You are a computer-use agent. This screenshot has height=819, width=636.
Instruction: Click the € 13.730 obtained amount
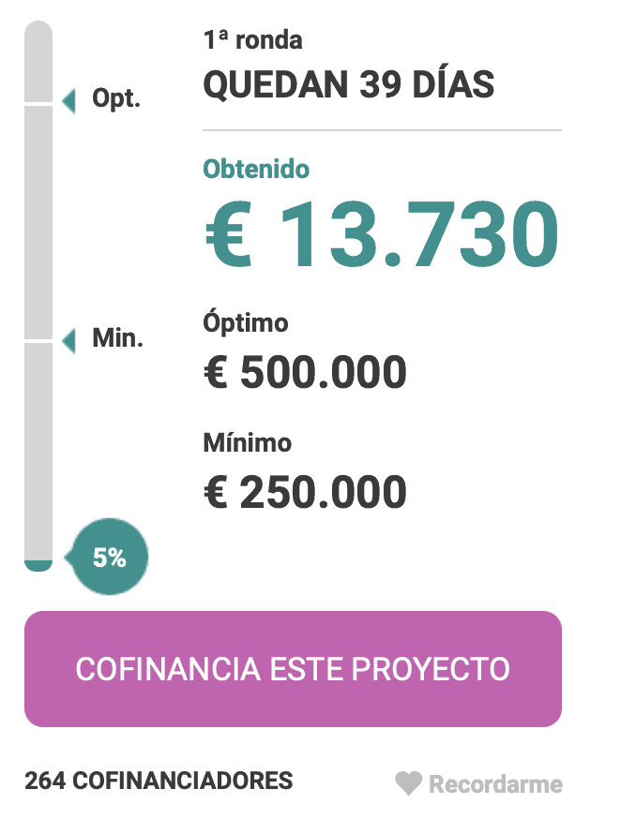[x=381, y=234]
